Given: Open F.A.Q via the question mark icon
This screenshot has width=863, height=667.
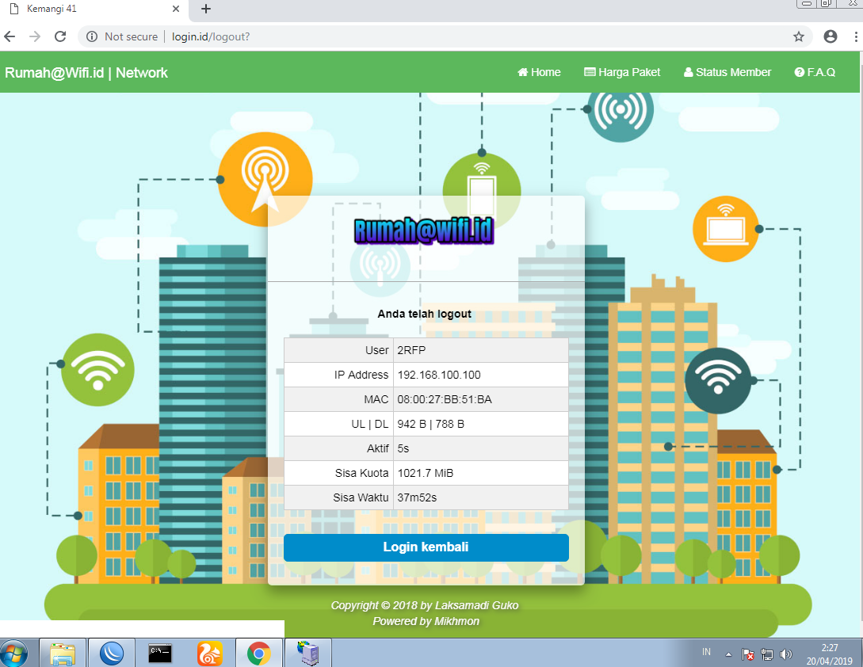Looking at the screenshot, I should tap(798, 72).
